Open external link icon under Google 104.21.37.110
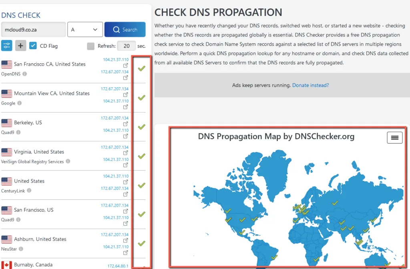Image resolution: width=410 pixels, height=269 pixels. point(125,107)
